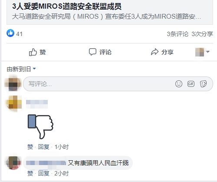Click the 41 likes count
The image size is (217, 182).
[20, 34]
